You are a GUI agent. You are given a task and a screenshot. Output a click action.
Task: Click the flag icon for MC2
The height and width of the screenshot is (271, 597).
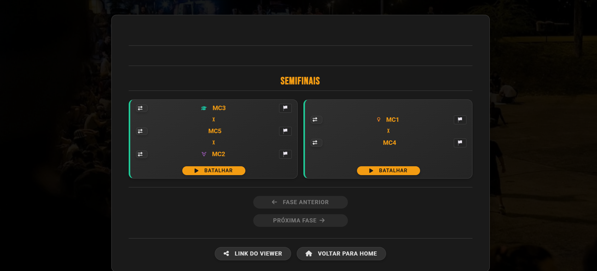(285, 154)
